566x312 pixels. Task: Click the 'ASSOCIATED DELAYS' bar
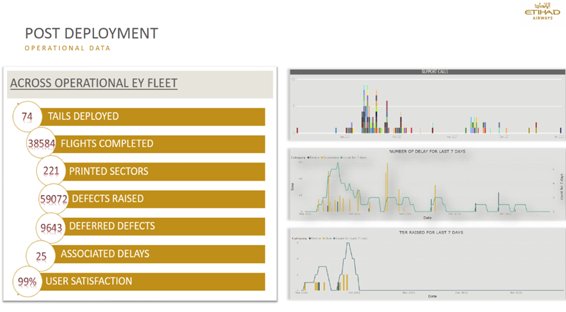coord(159,254)
